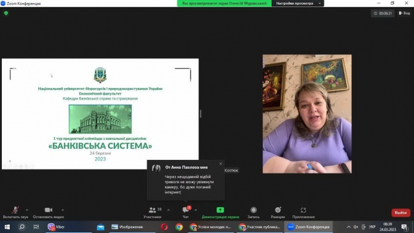Screen dimensions: 414x233
Task: Open the Чат chat panel
Action: click(x=186, y=212)
